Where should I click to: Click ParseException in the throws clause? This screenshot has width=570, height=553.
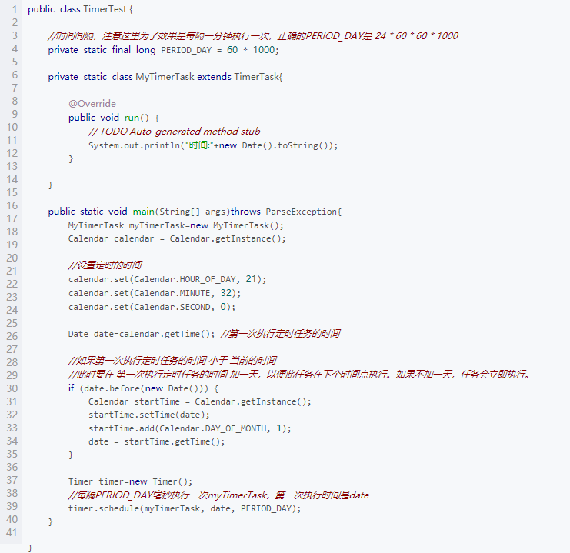[301, 212]
